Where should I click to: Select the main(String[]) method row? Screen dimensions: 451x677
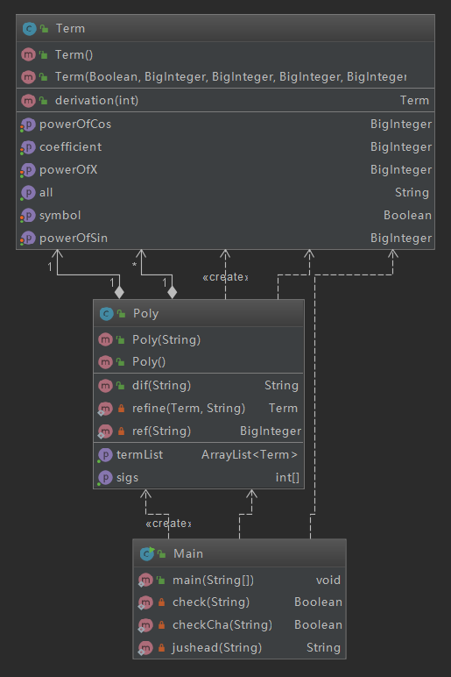(x=239, y=580)
